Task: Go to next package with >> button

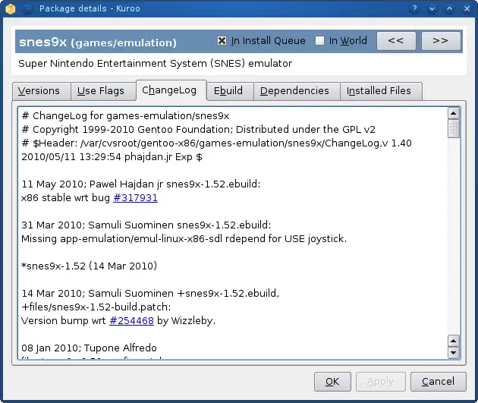Action: tap(441, 40)
